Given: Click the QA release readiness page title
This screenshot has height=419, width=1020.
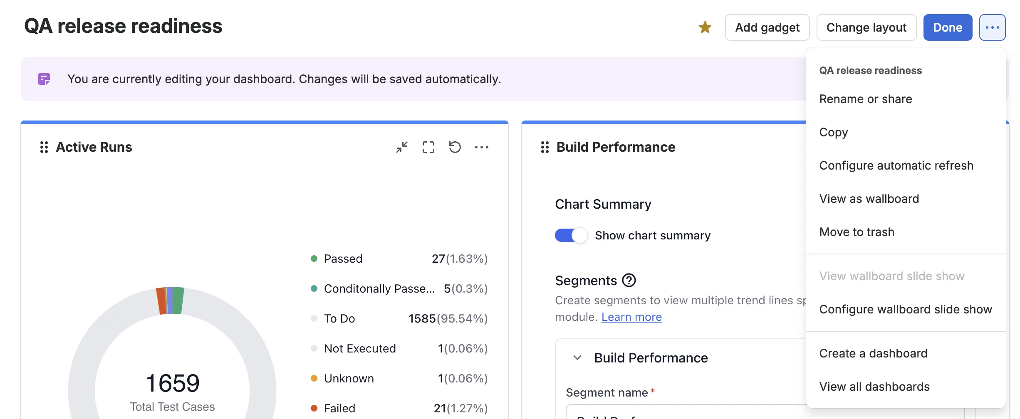Looking at the screenshot, I should click(x=123, y=26).
